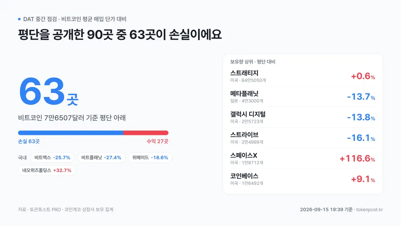
Task: Click the blue bullet dot beside DAT header
Action: [x=19, y=19]
